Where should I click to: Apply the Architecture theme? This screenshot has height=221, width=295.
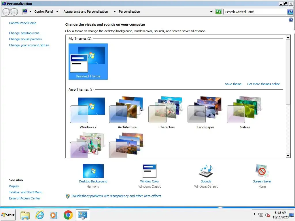pyautogui.click(x=127, y=113)
